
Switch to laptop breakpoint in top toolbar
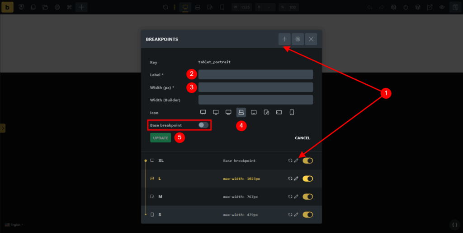198,7
